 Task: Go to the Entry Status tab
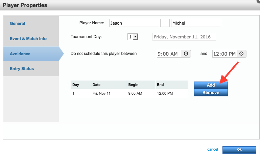(22, 69)
